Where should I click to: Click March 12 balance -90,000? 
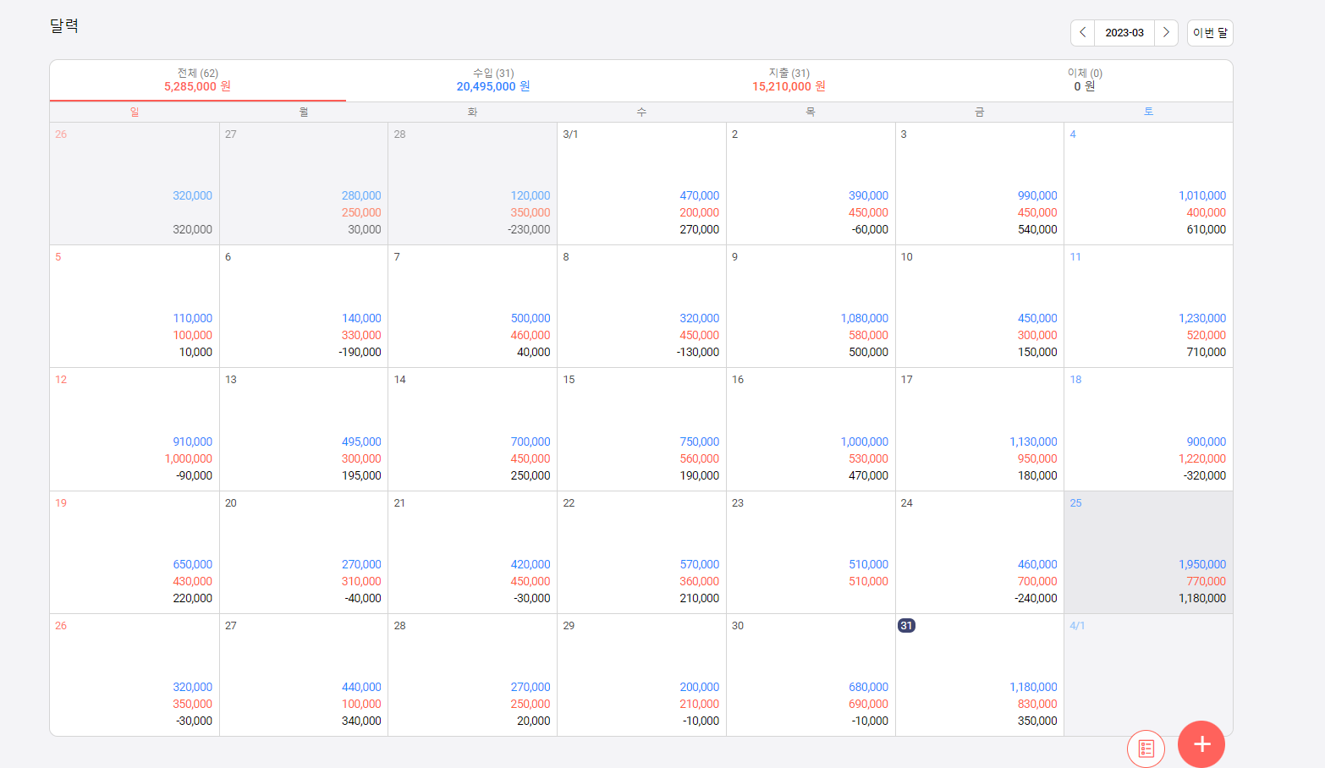click(x=194, y=475)
